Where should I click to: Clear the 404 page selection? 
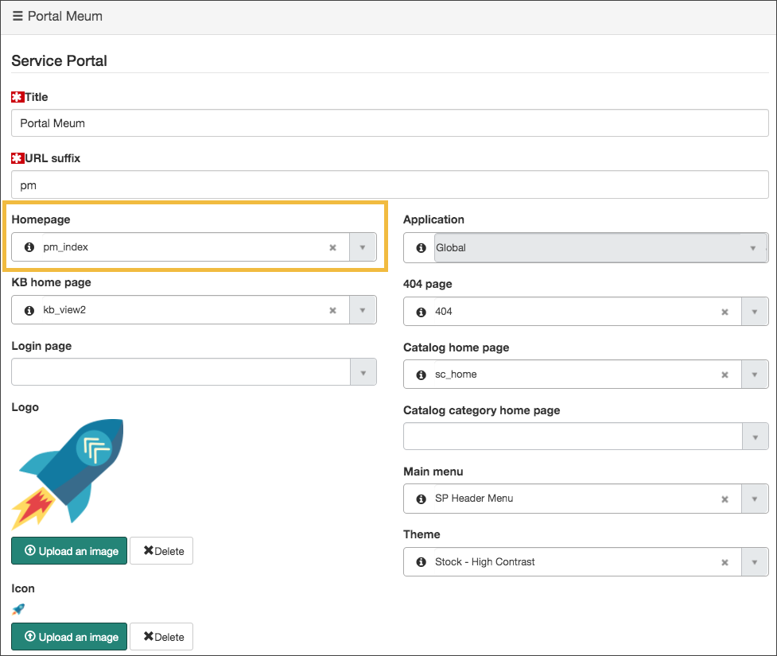[725, 311]
